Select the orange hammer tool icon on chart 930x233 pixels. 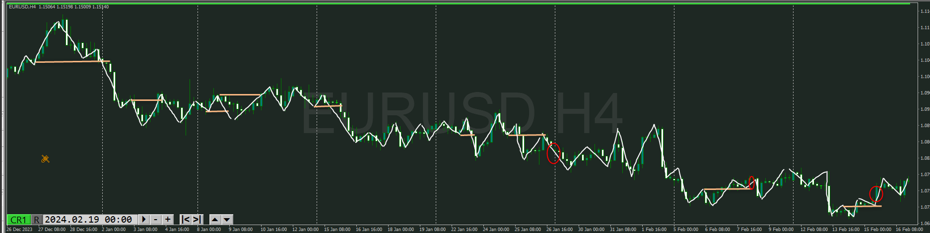pos(45,159)
